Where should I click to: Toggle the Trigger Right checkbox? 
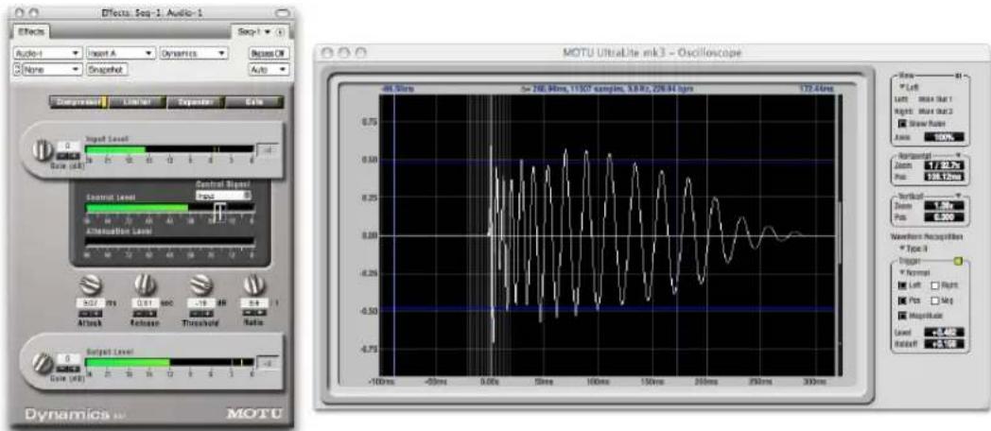[x=934, y=286]
